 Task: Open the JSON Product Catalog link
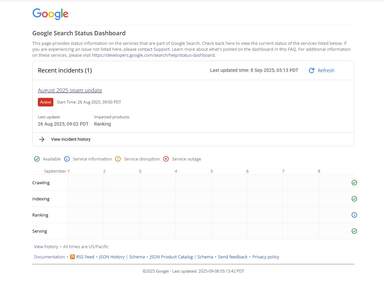[x=171, y=257]
